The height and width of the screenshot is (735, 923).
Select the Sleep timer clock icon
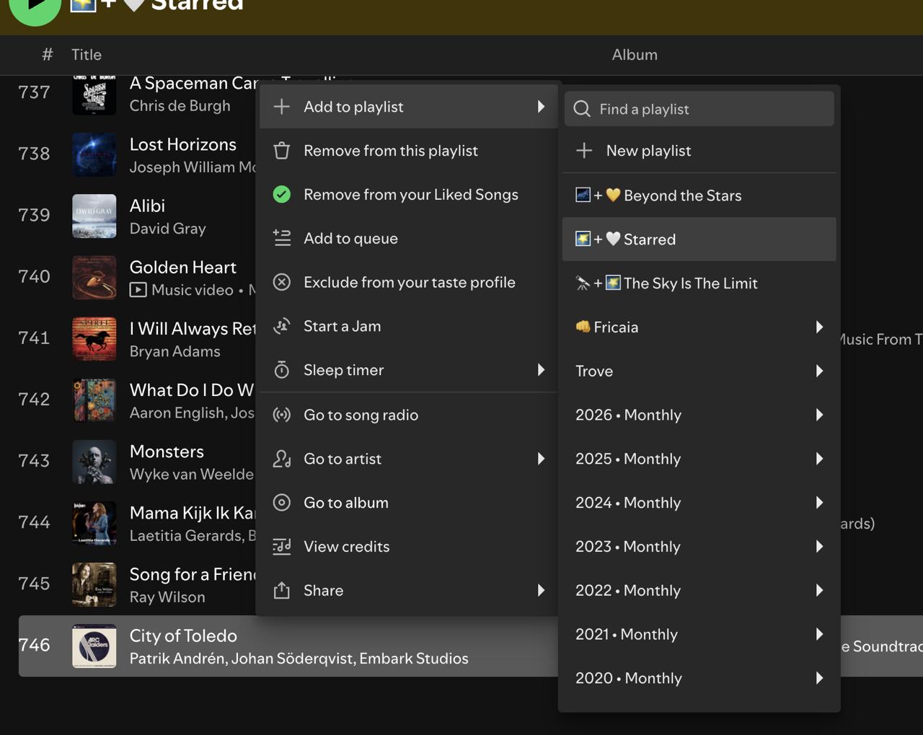pos(282,370)
